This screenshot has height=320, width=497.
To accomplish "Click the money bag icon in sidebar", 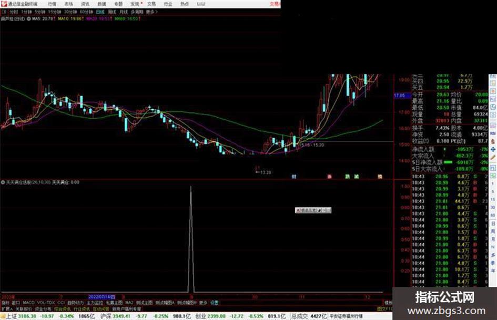I will click(x=493, y=141).
